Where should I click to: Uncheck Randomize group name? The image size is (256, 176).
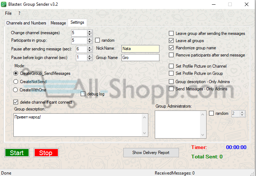point(171,48)
